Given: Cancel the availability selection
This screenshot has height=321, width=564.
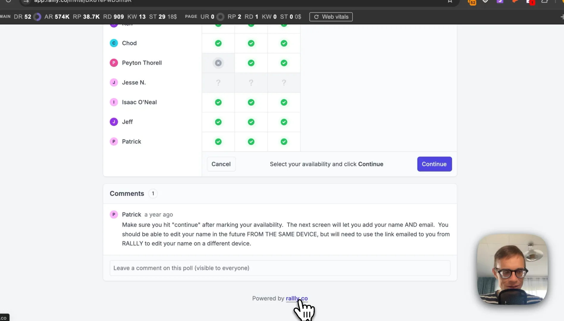Looking at the screenshot, I should tap(221, 164).
